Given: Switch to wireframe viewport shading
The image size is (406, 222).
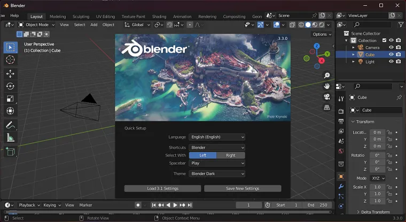Looking at the screenshot, I should coord(301,25).
